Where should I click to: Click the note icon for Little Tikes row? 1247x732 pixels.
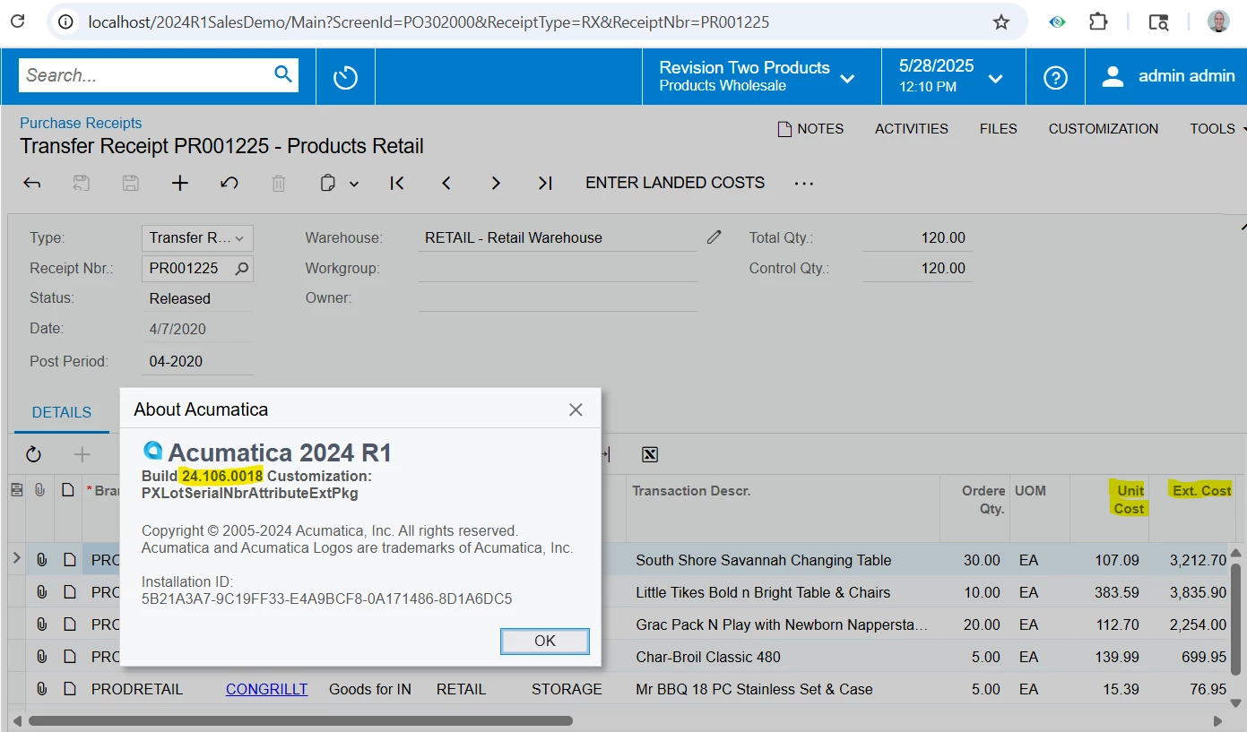tap(69, 592)
